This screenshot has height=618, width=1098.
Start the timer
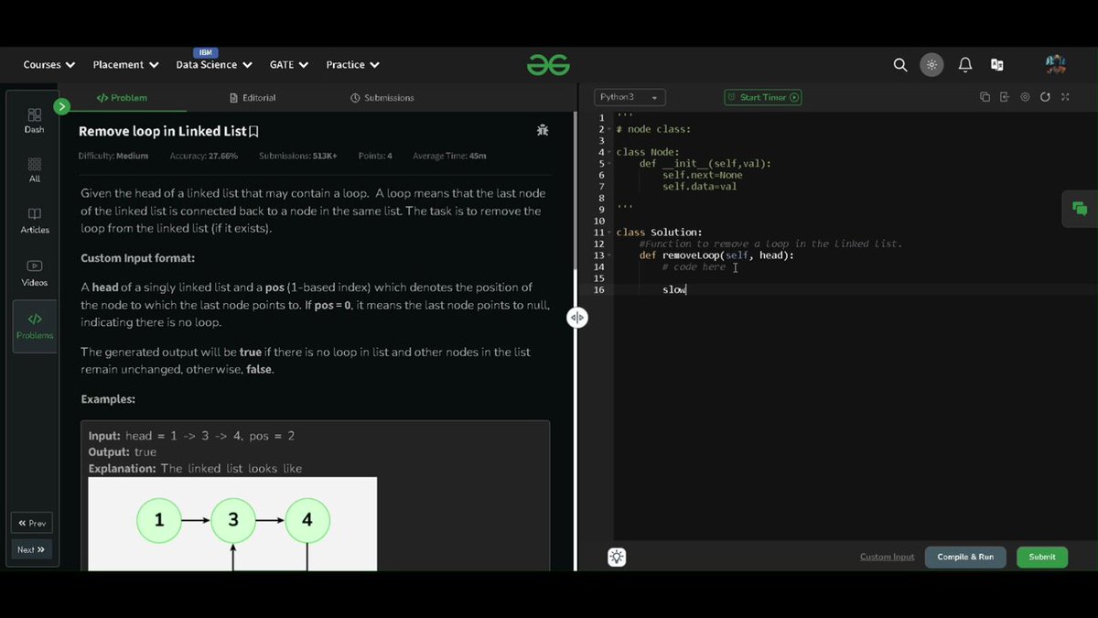[x=762, y=97]
